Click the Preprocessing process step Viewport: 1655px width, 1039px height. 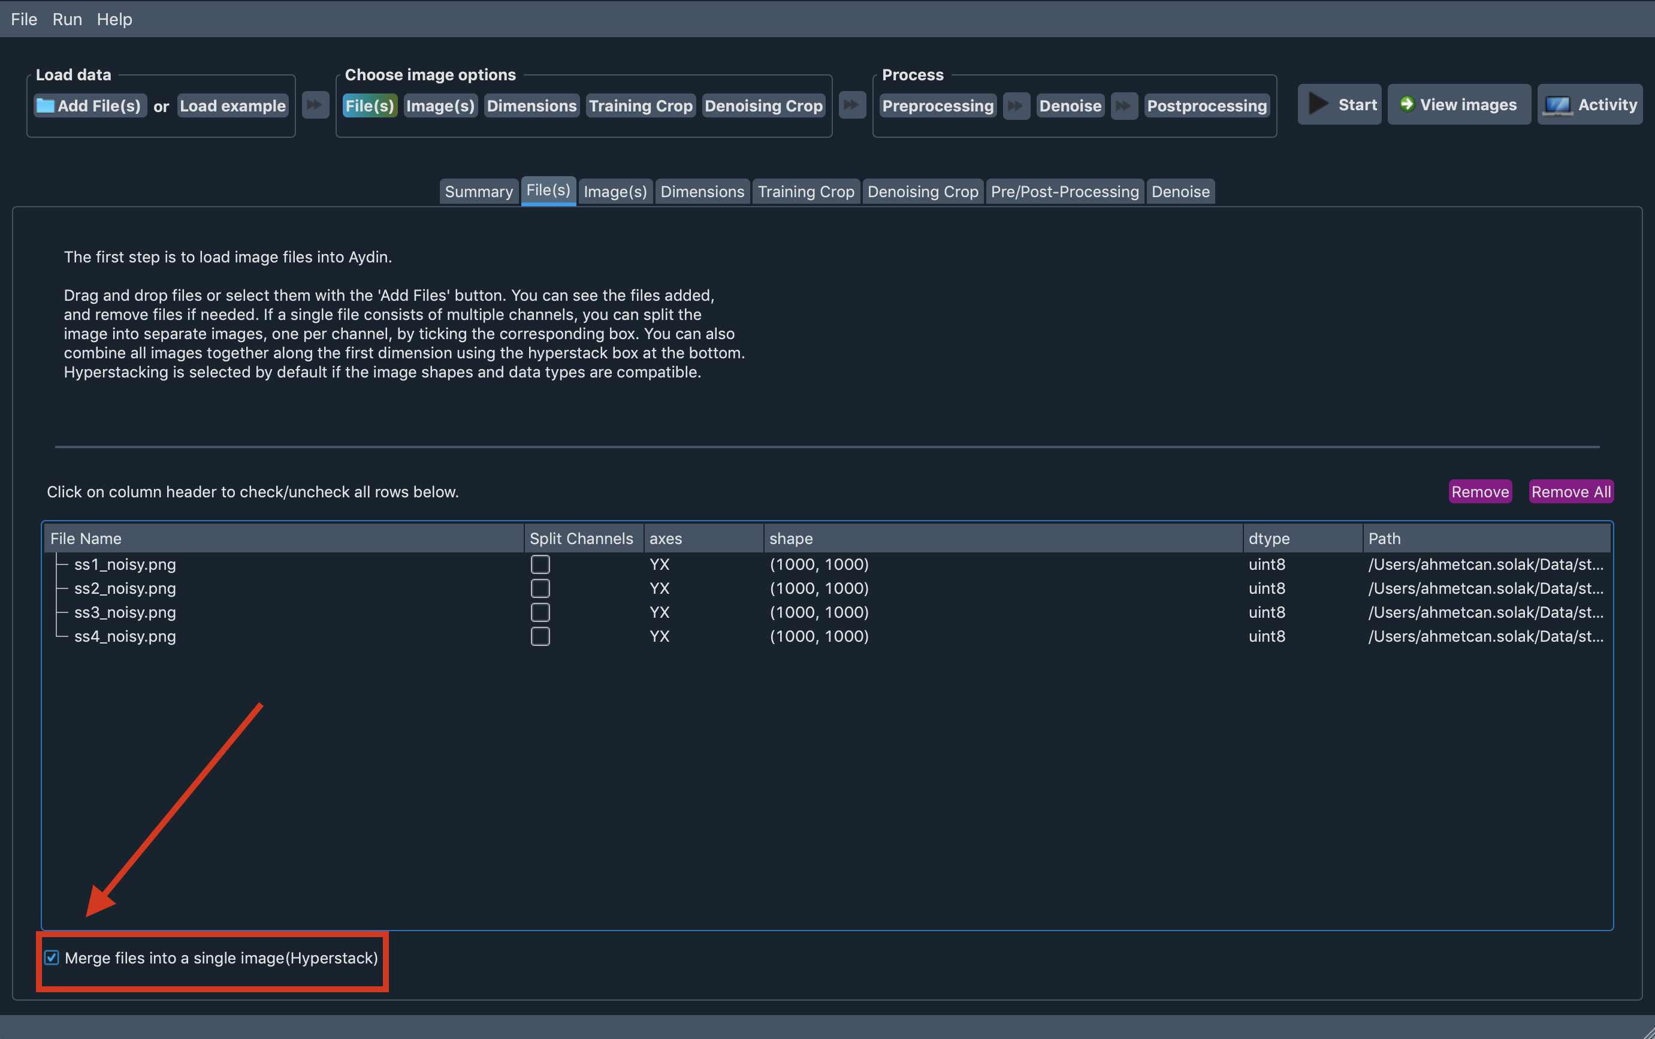(x=938, y=106)
